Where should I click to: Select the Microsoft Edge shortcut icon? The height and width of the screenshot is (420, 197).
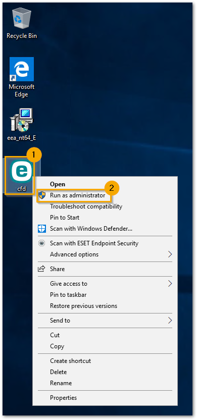click(x=21, y=69)
